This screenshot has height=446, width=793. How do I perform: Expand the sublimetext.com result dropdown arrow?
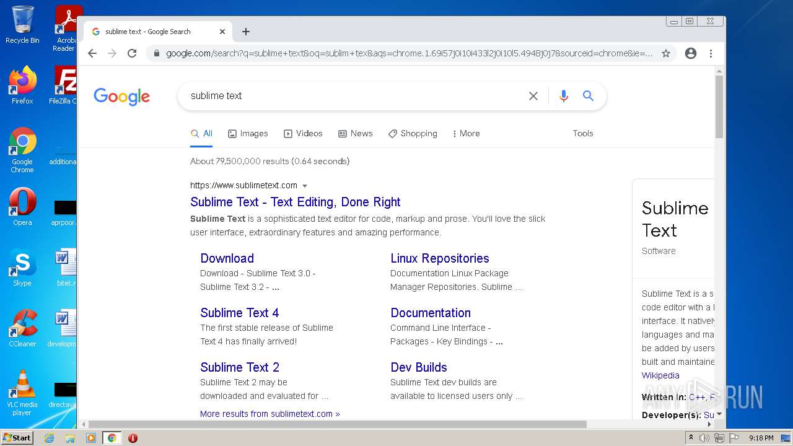(x=305, y=186)
